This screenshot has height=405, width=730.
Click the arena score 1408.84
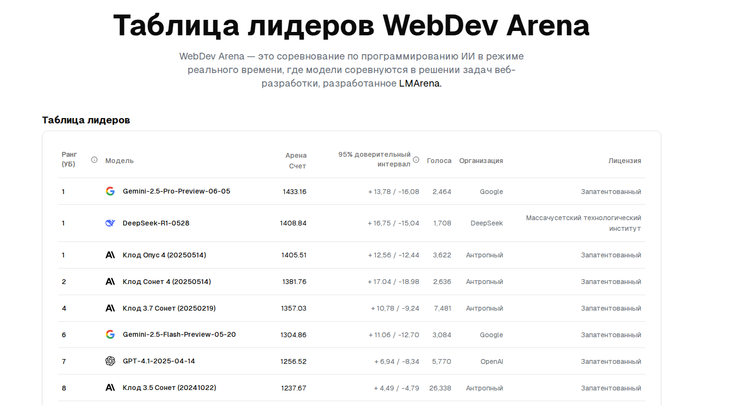pyautogui.click(x=293, y=223)
